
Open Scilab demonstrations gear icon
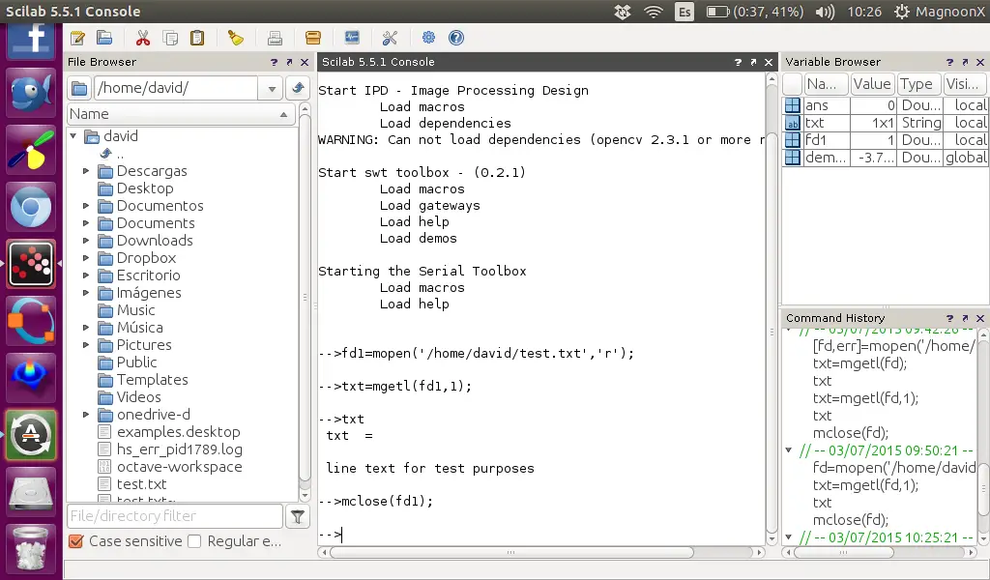click(x=428, y=38)
